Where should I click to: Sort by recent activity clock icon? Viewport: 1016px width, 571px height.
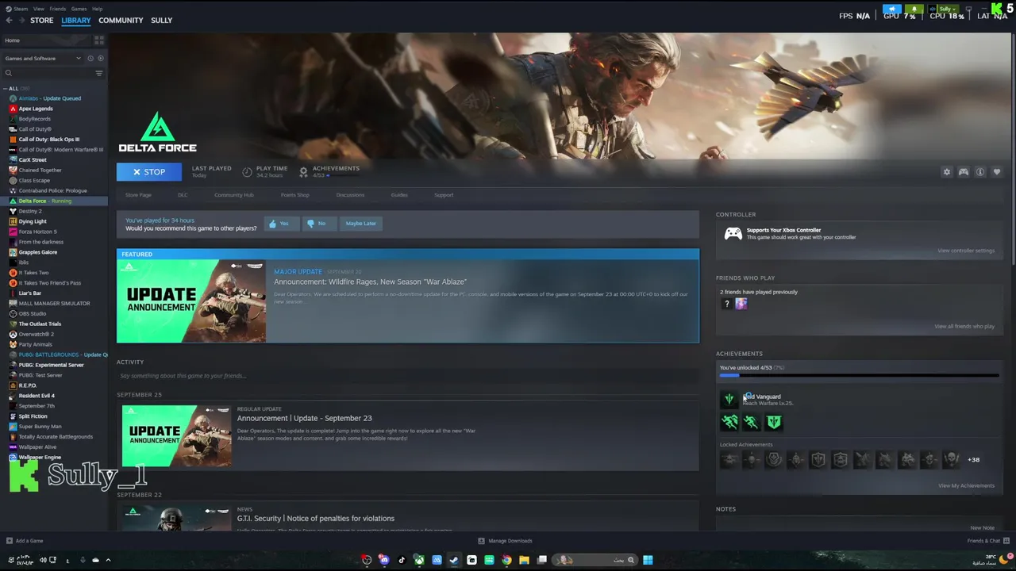click(90, 58)
